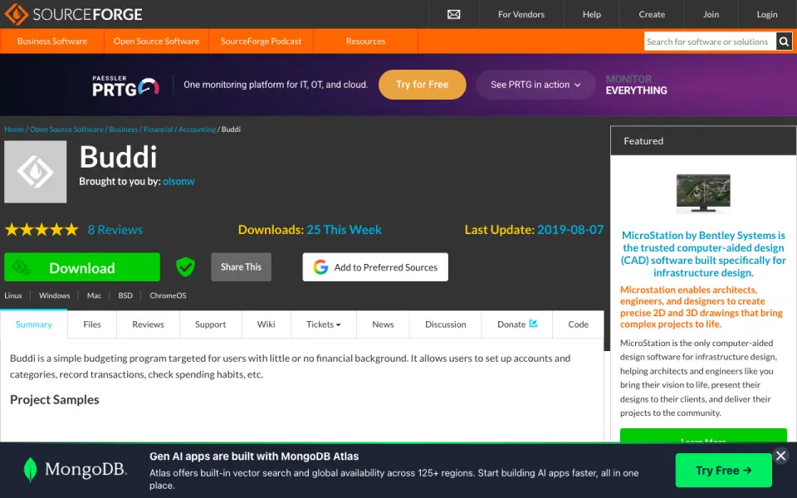
Task: Click Login in top bar
Action: pyautogui.click(x=767, y=14)
